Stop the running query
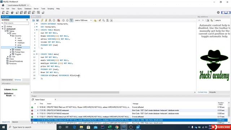231x130 pixels. [x=54, y=20]
